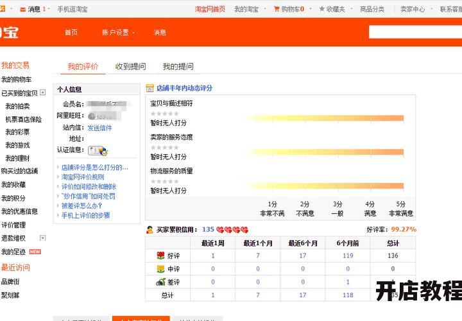Image resolution: width=462 pixels, height=321 pixels.
Task: Click the red flower 好评 icon
Action: click(x=160, y=256)
